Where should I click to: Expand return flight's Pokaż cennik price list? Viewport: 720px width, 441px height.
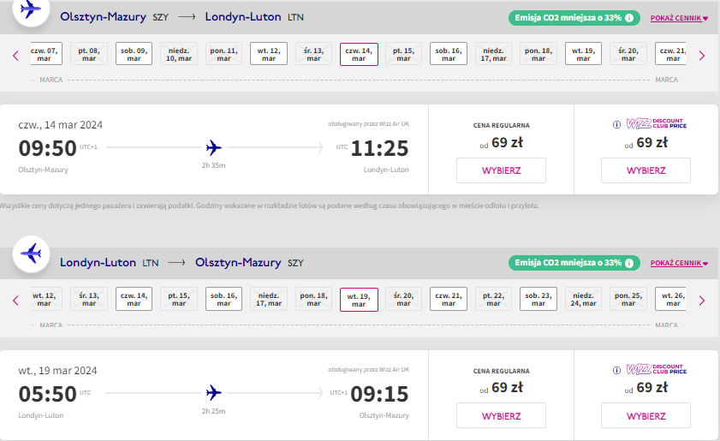tap(679, 263)
